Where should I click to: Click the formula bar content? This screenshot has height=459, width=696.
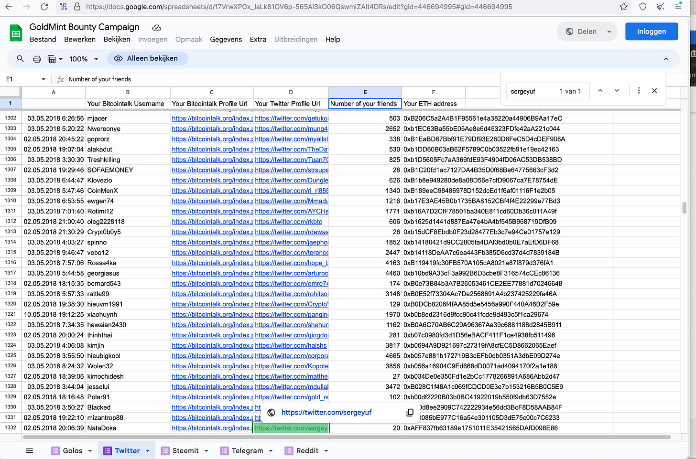99,79
